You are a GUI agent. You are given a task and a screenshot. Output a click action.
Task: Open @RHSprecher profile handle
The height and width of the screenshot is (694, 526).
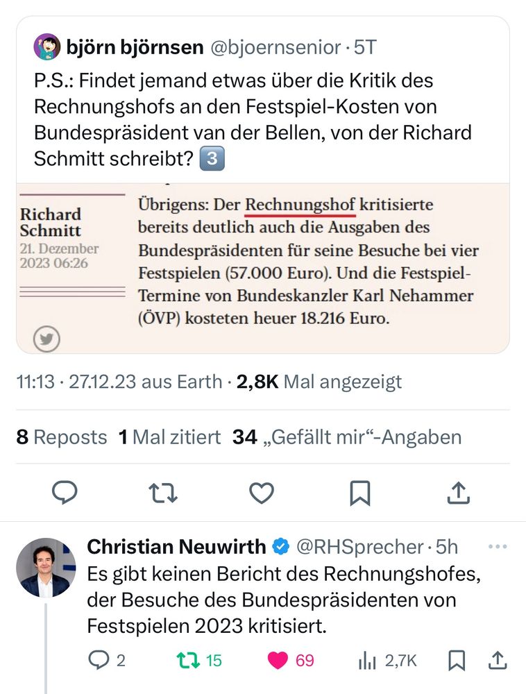point(359,547)
